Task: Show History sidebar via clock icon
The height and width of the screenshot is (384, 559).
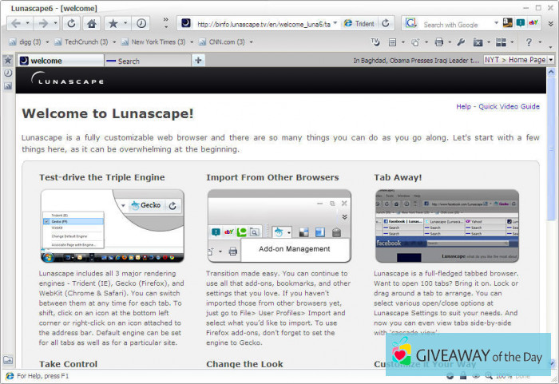Action: (x=8, y=73)
